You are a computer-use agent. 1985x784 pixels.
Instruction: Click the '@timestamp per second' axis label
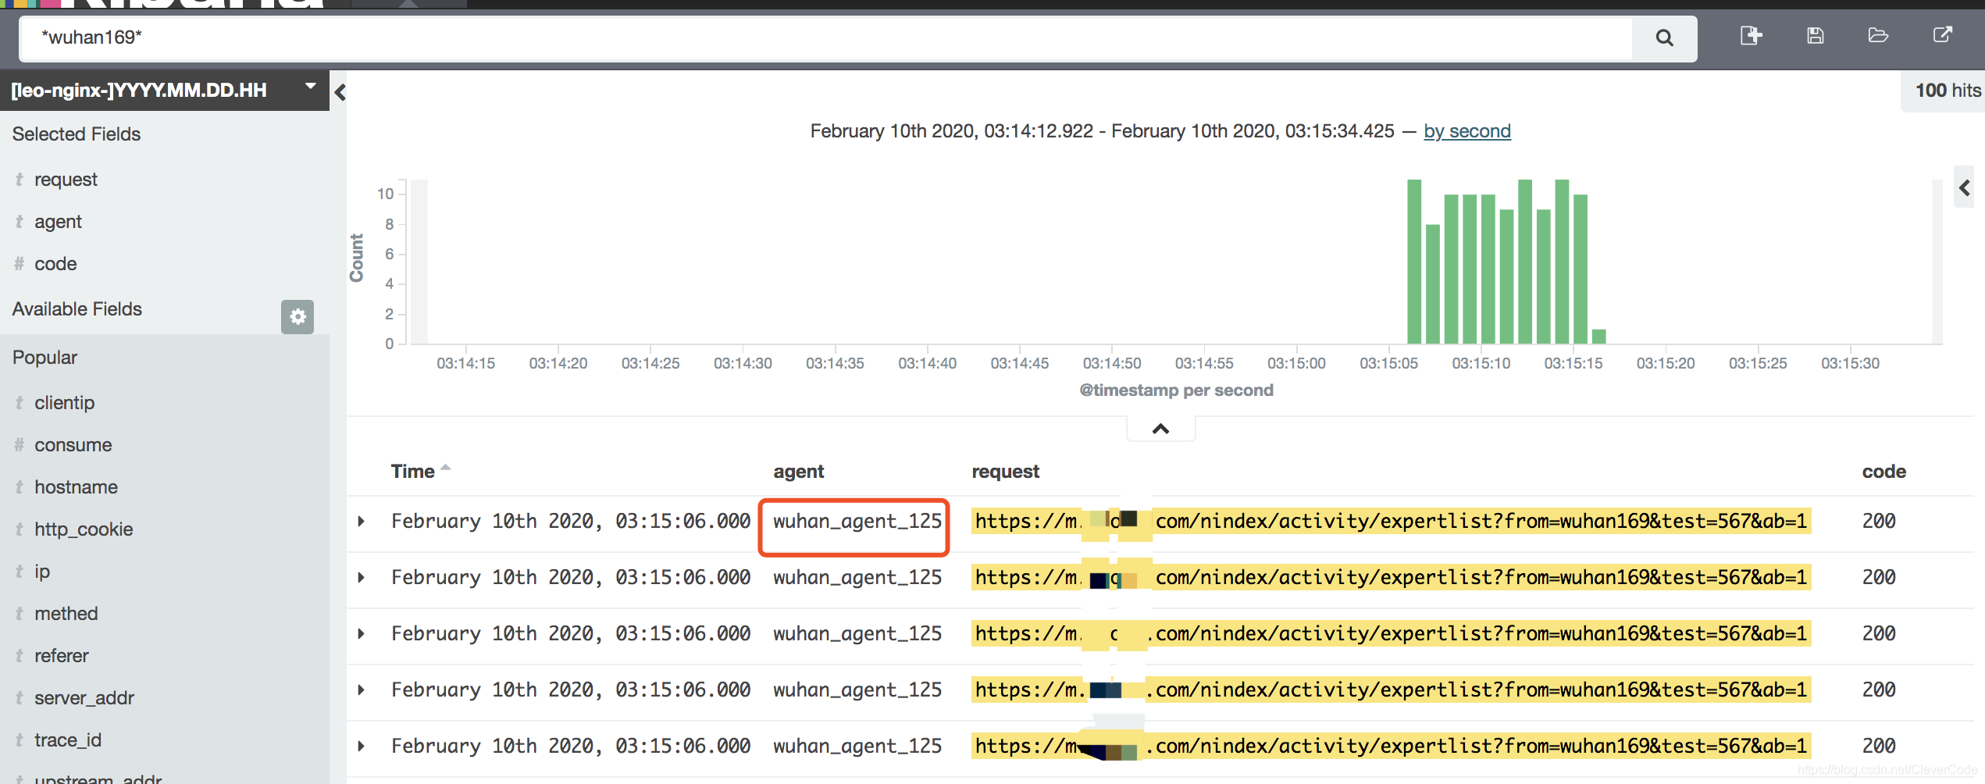[1176, 390]
